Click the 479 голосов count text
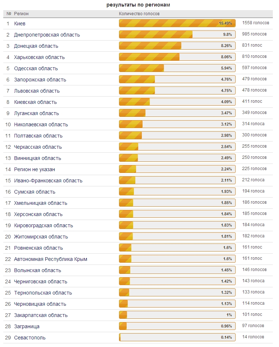Viewport: 279px width, 347px height. tap(254, 79)
